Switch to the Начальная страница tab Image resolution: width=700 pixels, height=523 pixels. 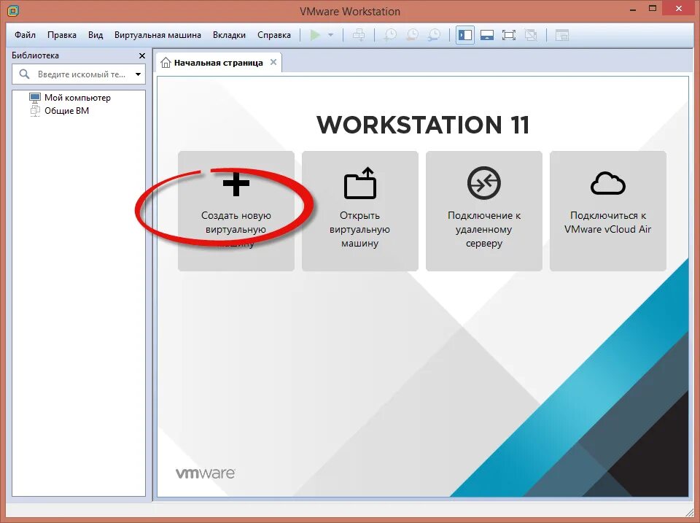click(218, 63)
